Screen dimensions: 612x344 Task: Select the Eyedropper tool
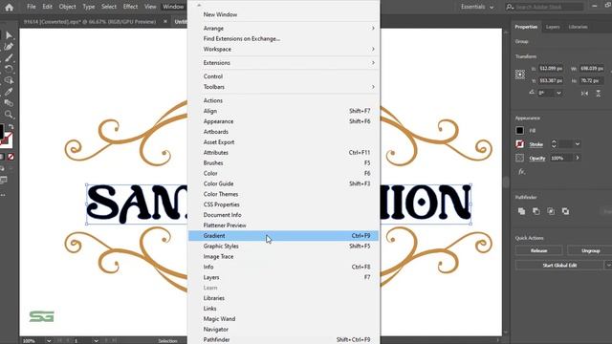coord(9,92)
